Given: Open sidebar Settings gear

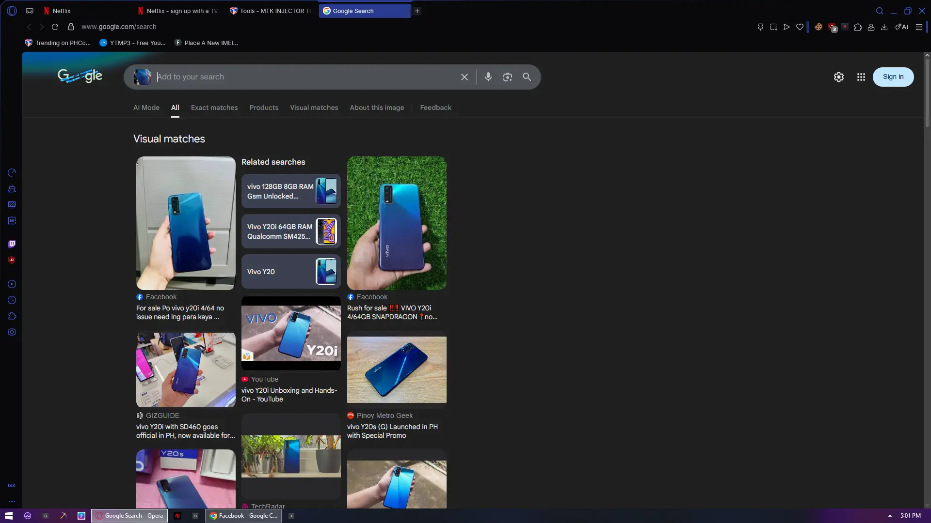Looking at the screenshot, I should click(12, 332).
